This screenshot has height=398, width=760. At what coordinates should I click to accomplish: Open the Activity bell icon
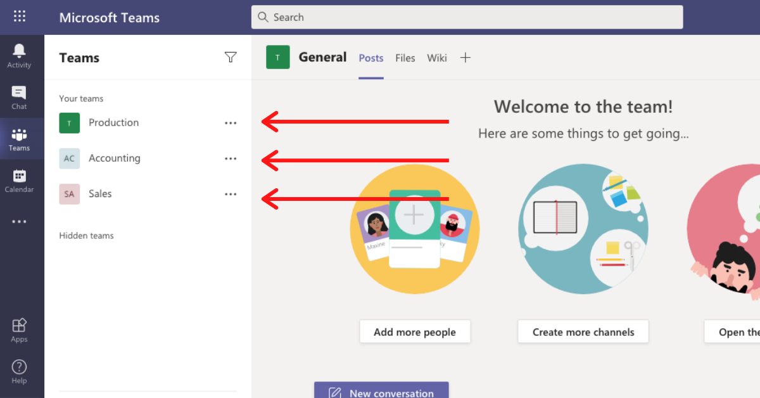pyautogui.click(x=19, y=56)
